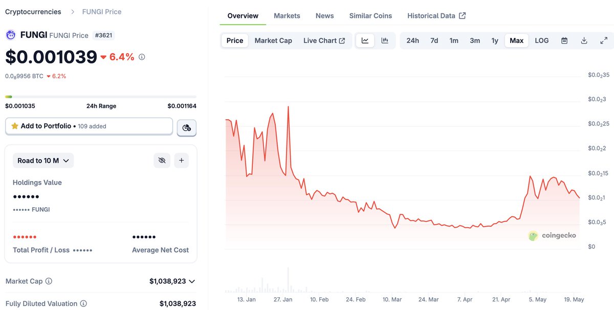Open Market Cap info tooltip icon
Image resolution: width=614 pixels, height=310 pixels.
coord(49,281)
